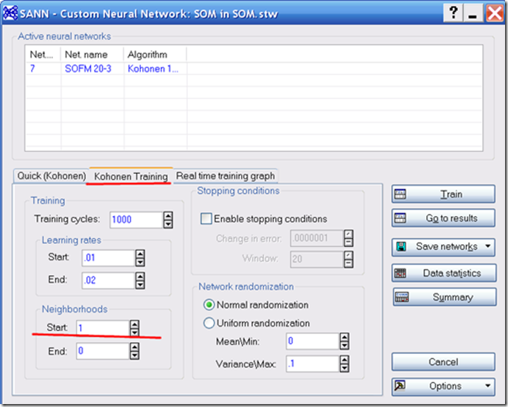This screenshot has height=407, width=508.
Task: Click the Save networks button label
Action: 447,246
